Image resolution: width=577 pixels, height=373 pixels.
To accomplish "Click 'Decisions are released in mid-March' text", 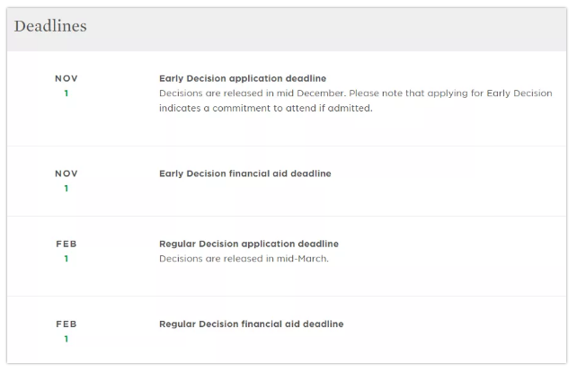I will [244, 259].
